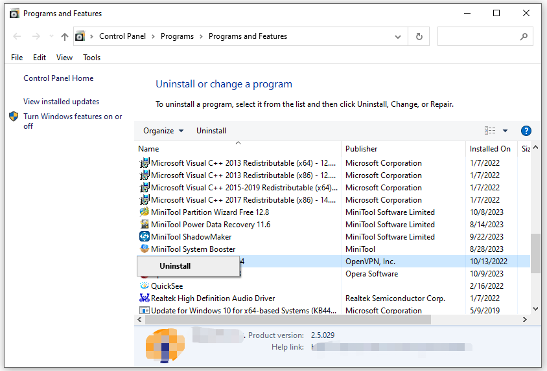
Task: Click the Control Panel icon in address bar
Action: tap(80, 36)
